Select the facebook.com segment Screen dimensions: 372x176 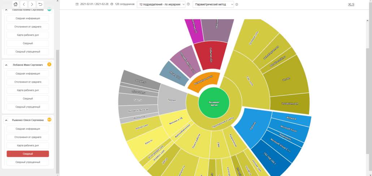point(254,38)
